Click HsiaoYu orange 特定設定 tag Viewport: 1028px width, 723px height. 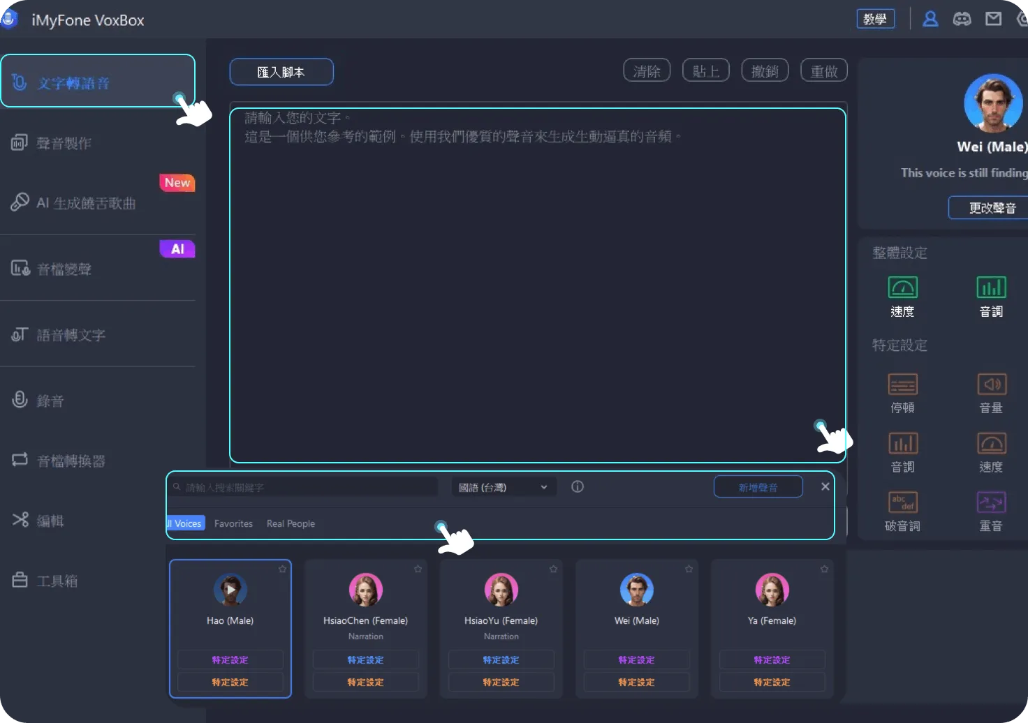click(x=501, y=682)
